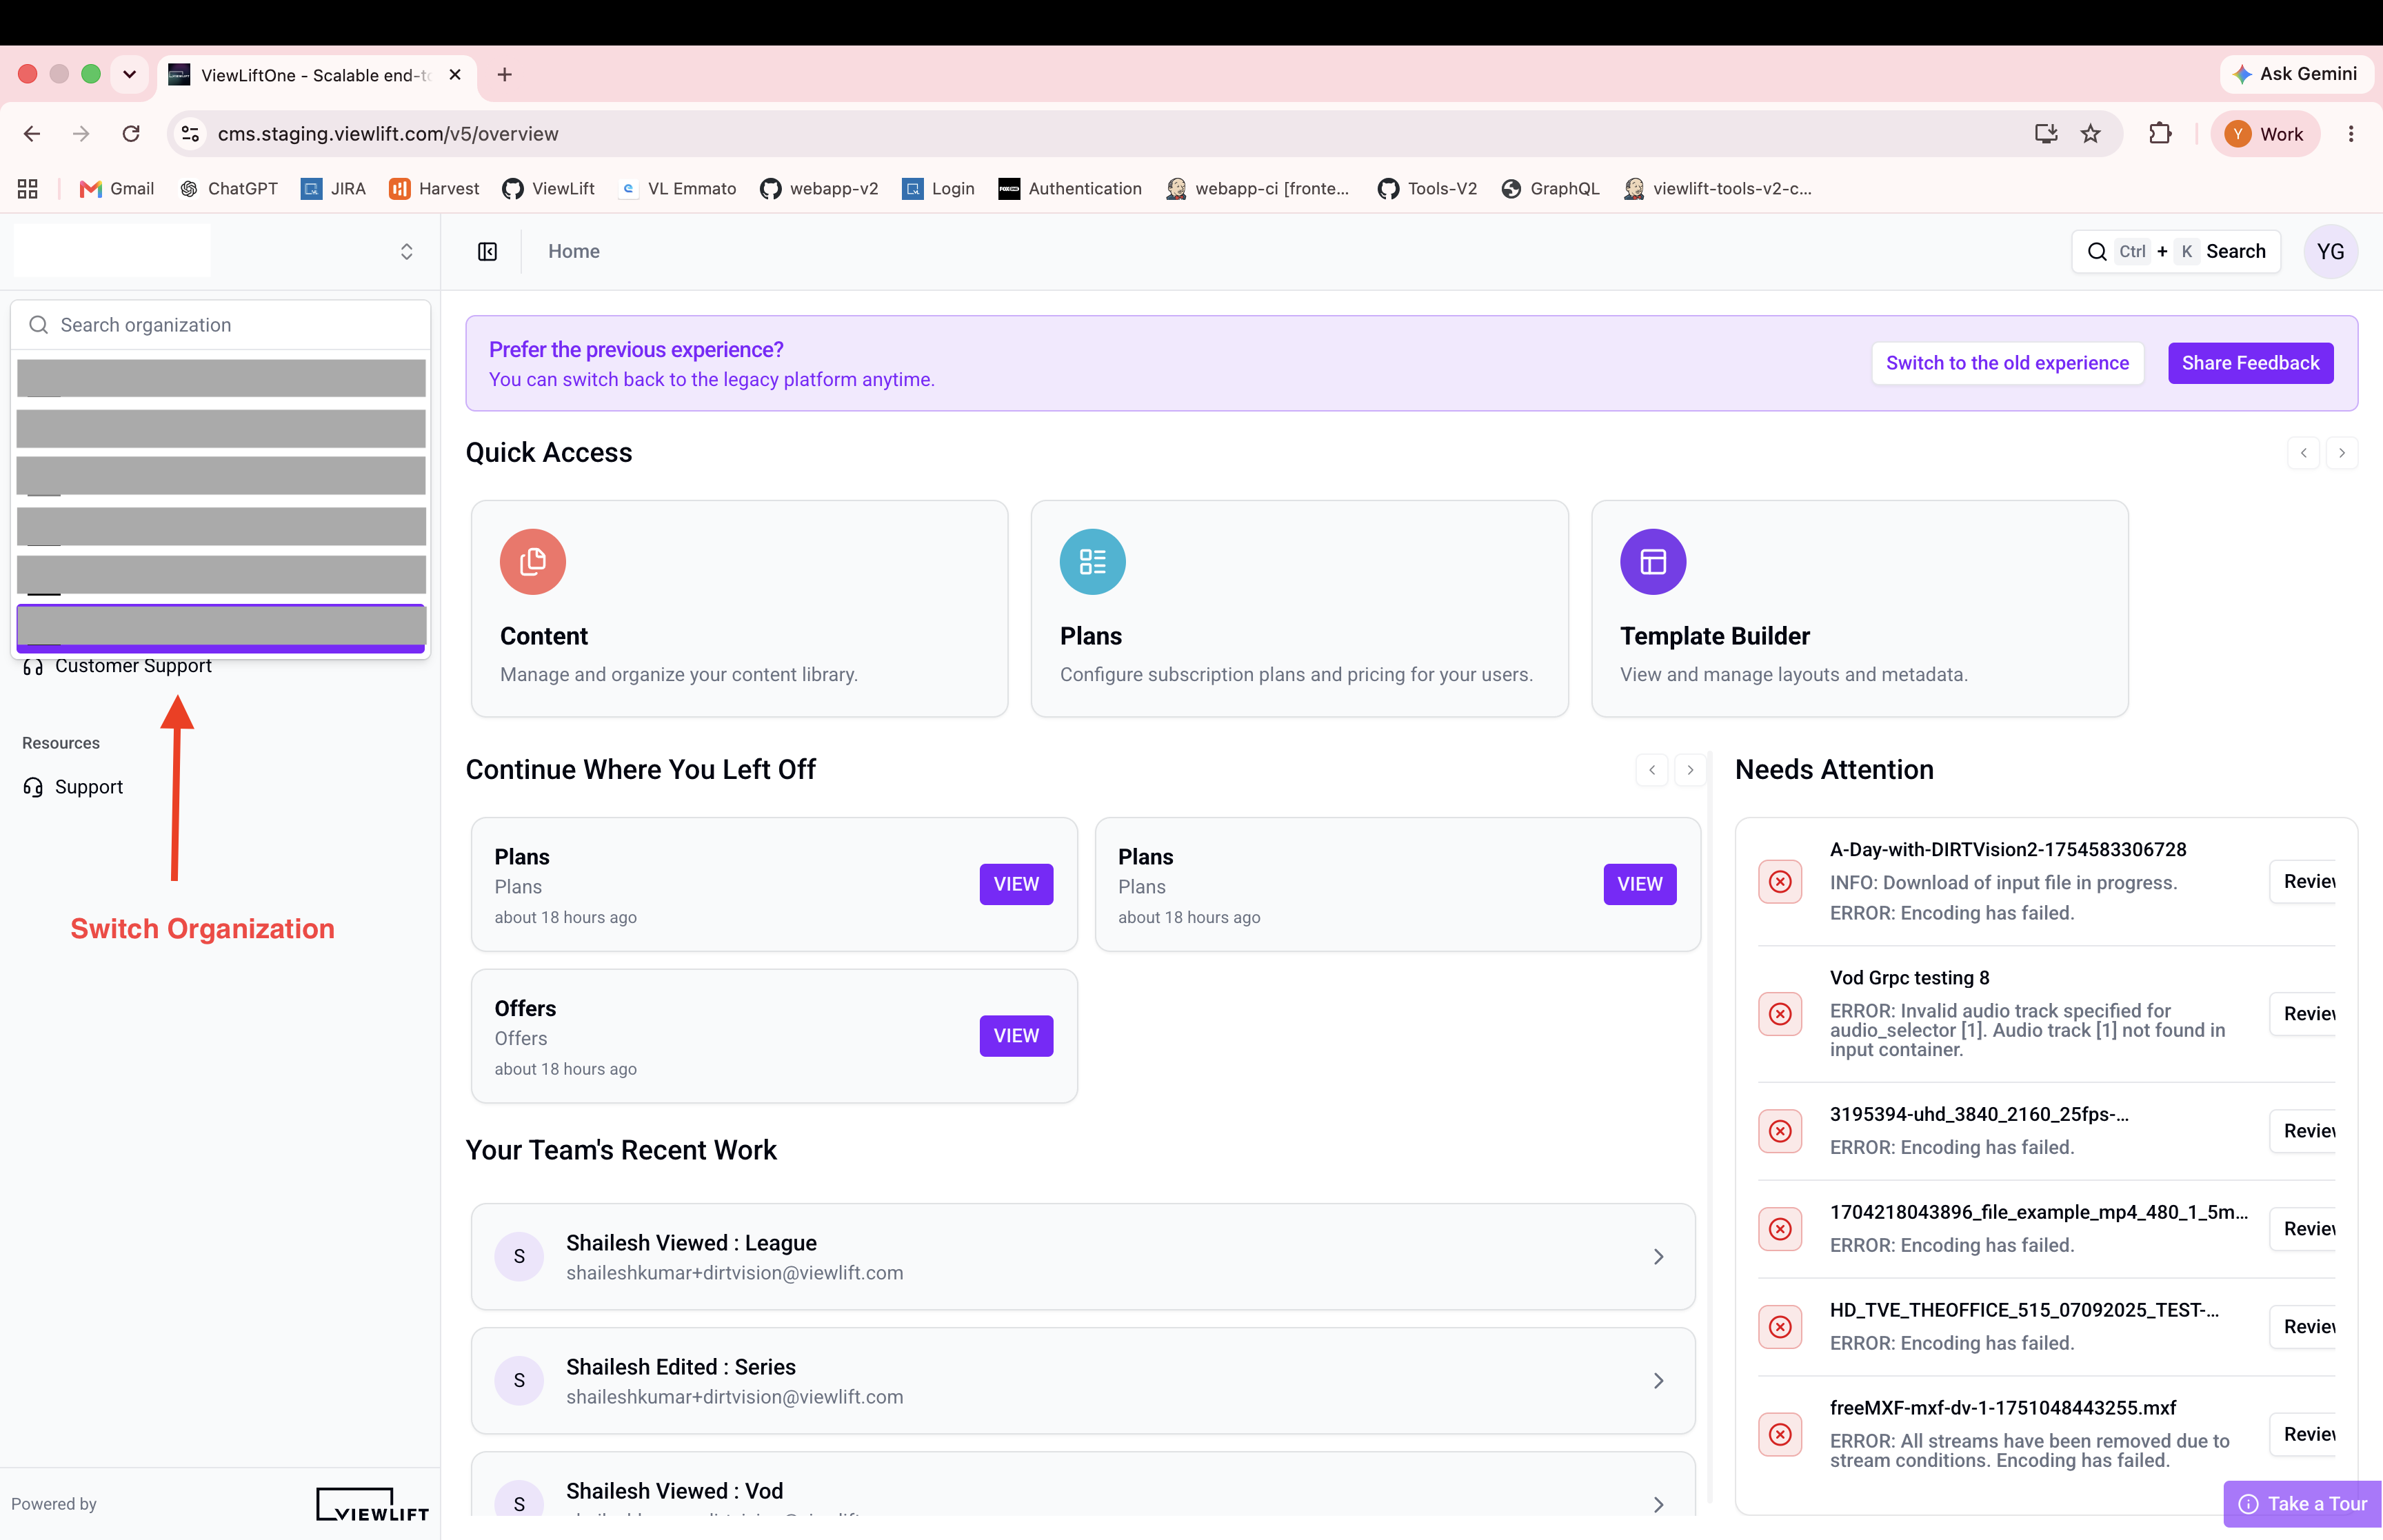This screenshot has height=1540, width=2383.
Task: Toggle the sidebar panel icon beside Home
Action: click(x=487, y=251)
